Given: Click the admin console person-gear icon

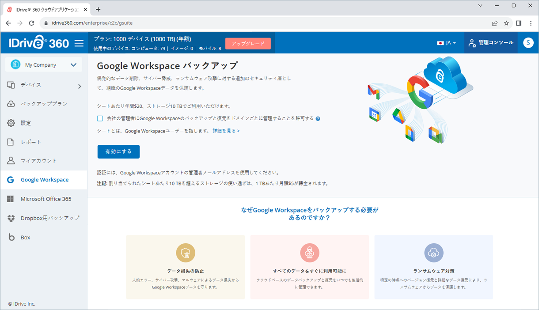Looking at the screenshot, I should pos(472,43).
